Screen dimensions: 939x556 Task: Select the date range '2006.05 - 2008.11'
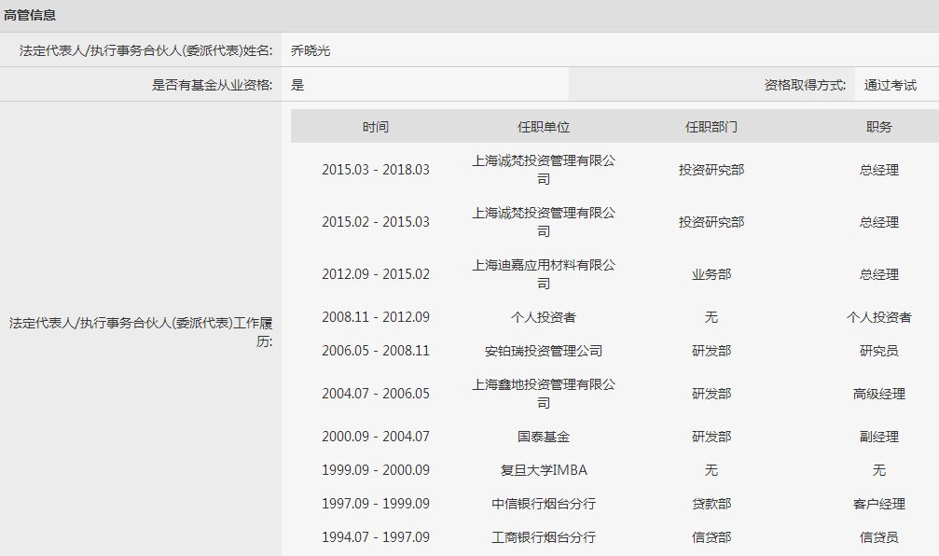coord(376,351)
